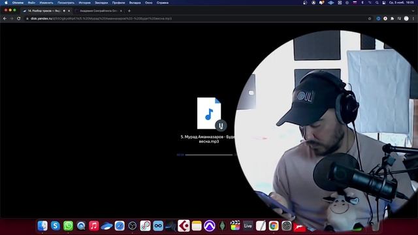The height and width of the screenshot is (235, 418).
Task: Open Safari from the Dock
Action: click(120, 226)
